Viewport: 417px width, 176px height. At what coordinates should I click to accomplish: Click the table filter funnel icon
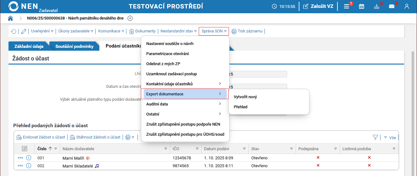[375, 137]
